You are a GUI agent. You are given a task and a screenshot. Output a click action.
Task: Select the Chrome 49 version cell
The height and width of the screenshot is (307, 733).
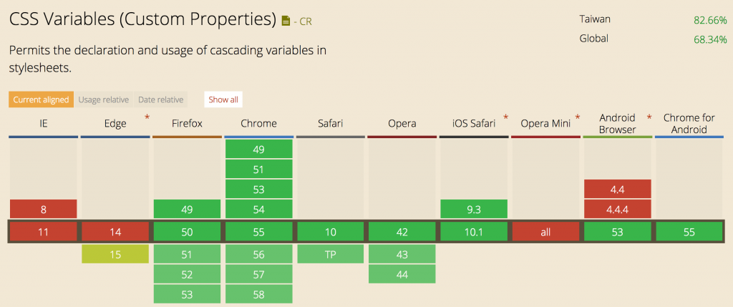[x=258, y=149]
